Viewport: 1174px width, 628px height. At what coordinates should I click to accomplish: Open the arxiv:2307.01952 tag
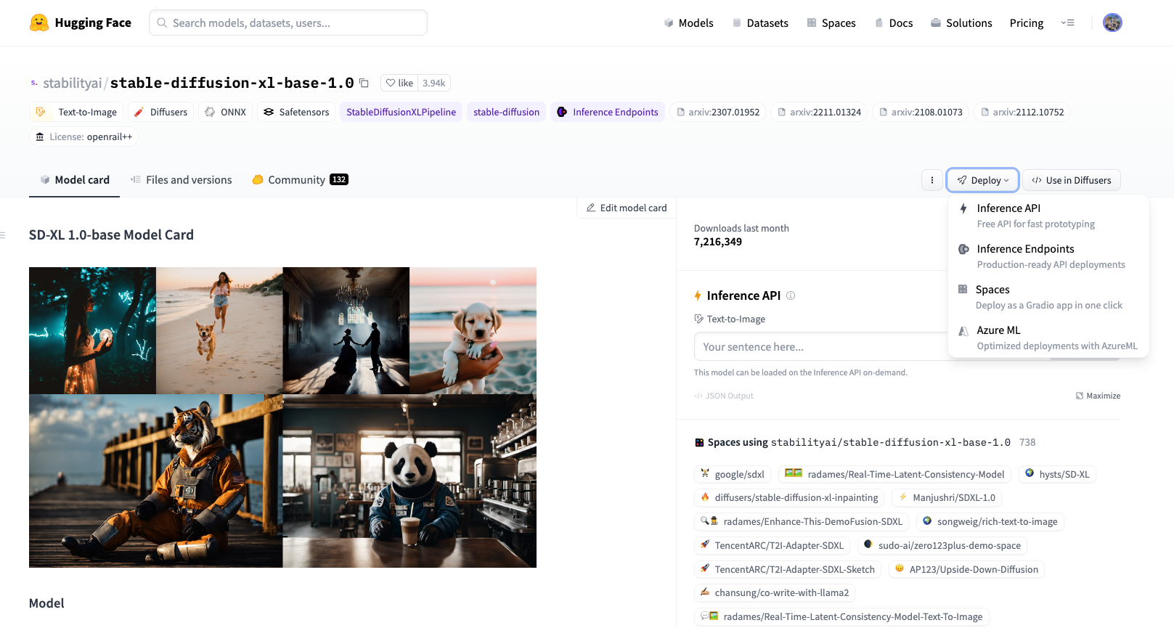717,112
